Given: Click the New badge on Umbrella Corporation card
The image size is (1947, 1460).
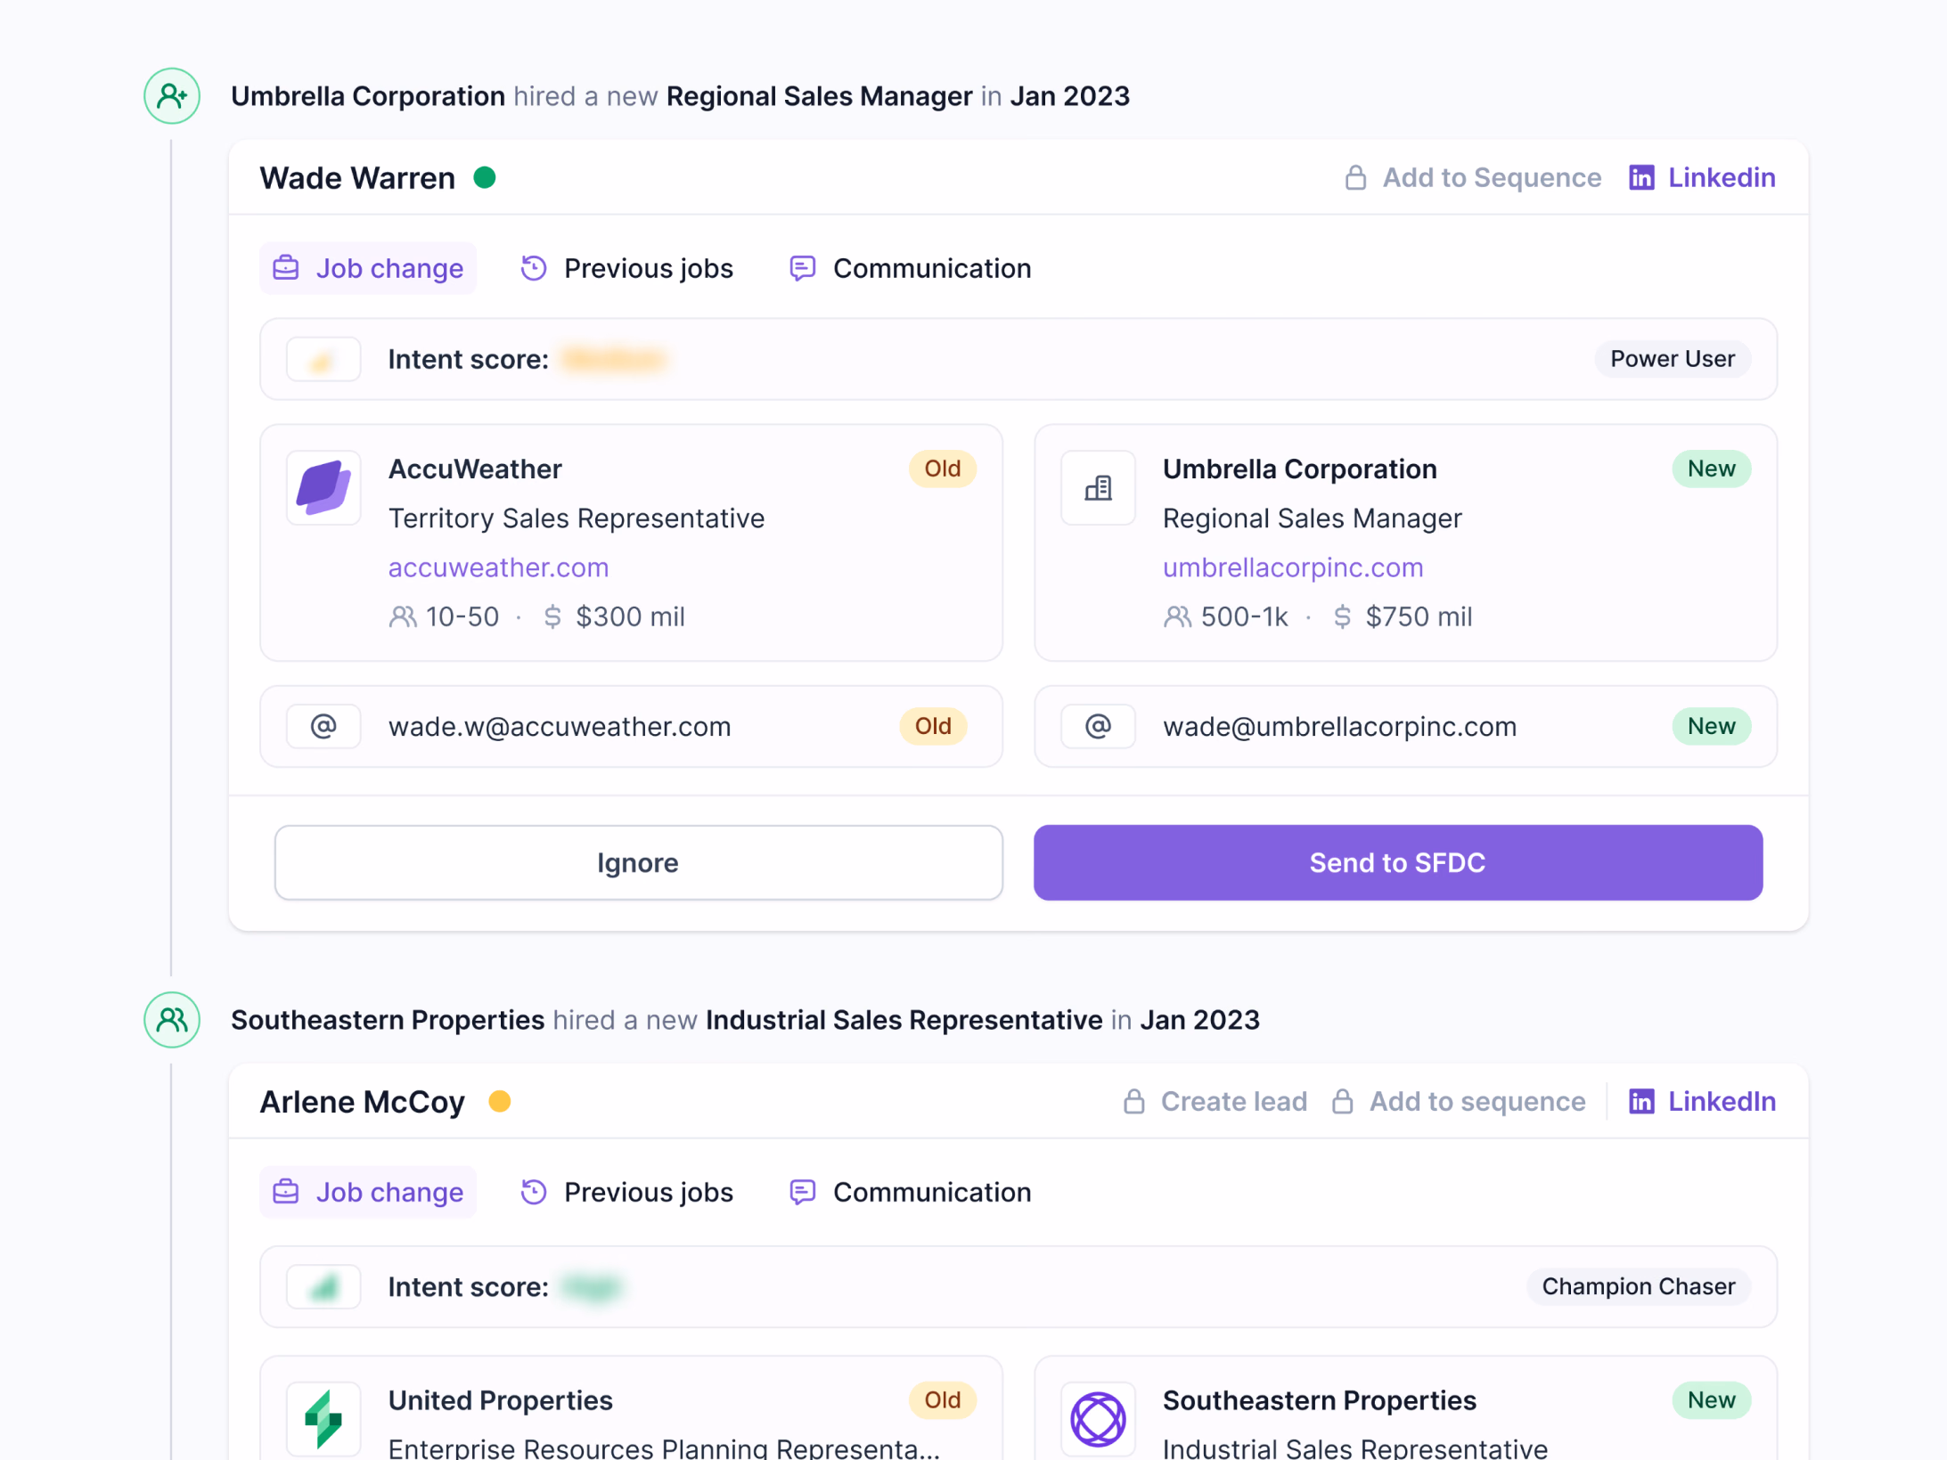Looking at the screenshot, I should [1711, 469].
